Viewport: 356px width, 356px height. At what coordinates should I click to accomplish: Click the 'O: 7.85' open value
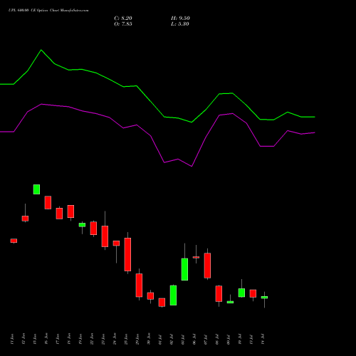(x=123, y=24)
